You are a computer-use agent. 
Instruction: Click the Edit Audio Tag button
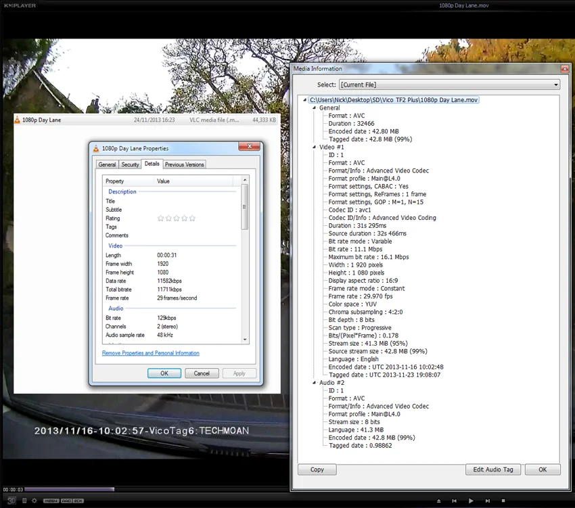tap(493, 469)
